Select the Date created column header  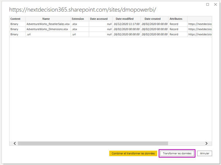click(x=155, y=19)
